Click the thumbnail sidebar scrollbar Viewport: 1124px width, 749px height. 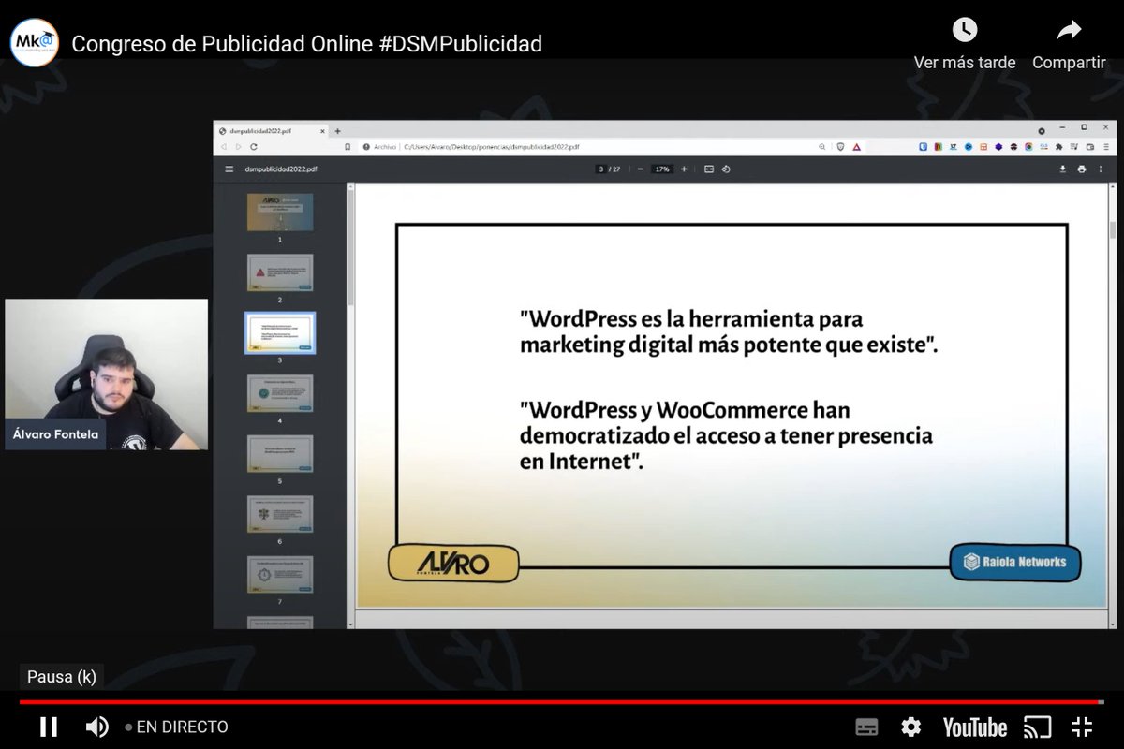click(x=350, y=247)
